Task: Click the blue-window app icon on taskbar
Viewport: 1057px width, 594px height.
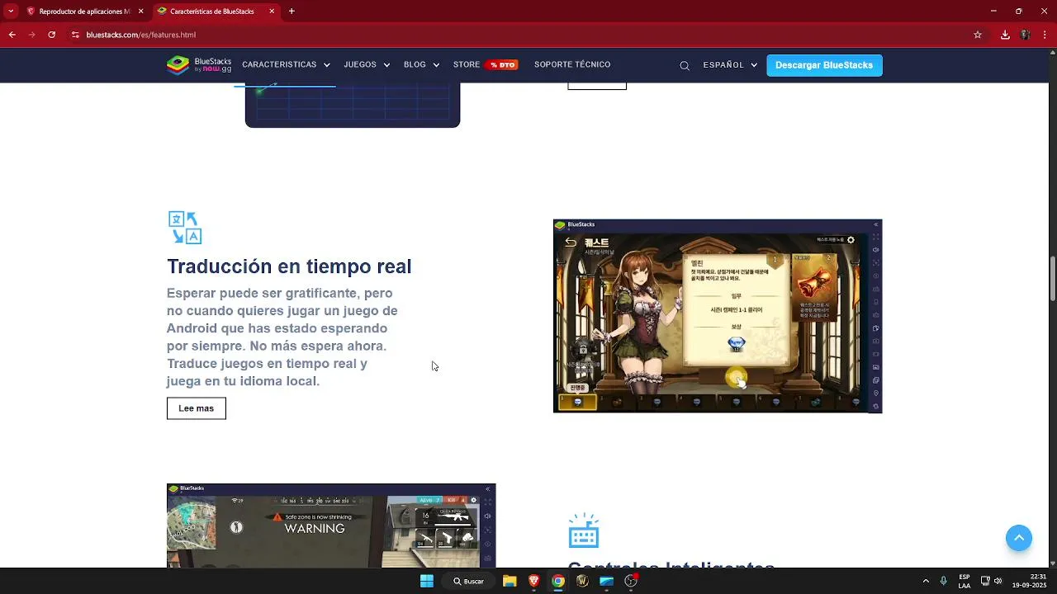Action: click(607, 581)
